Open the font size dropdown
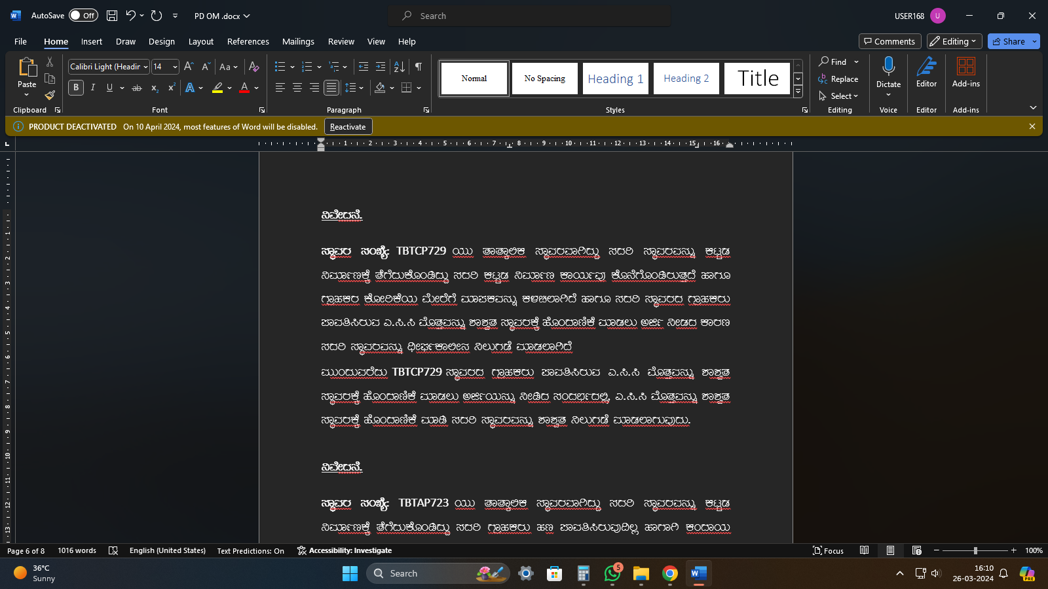Screen dimensions: 1048x589 [x=175, y=67]
